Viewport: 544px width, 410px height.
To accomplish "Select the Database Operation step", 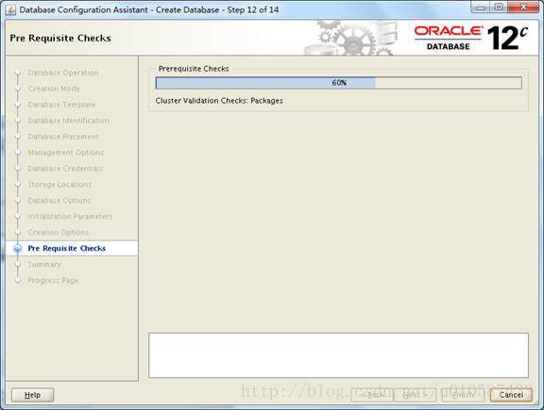I will click(63, 73).
